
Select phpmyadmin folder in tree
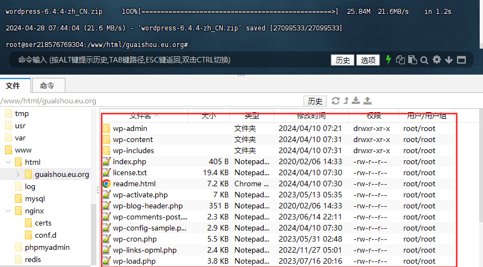point(47,247)
